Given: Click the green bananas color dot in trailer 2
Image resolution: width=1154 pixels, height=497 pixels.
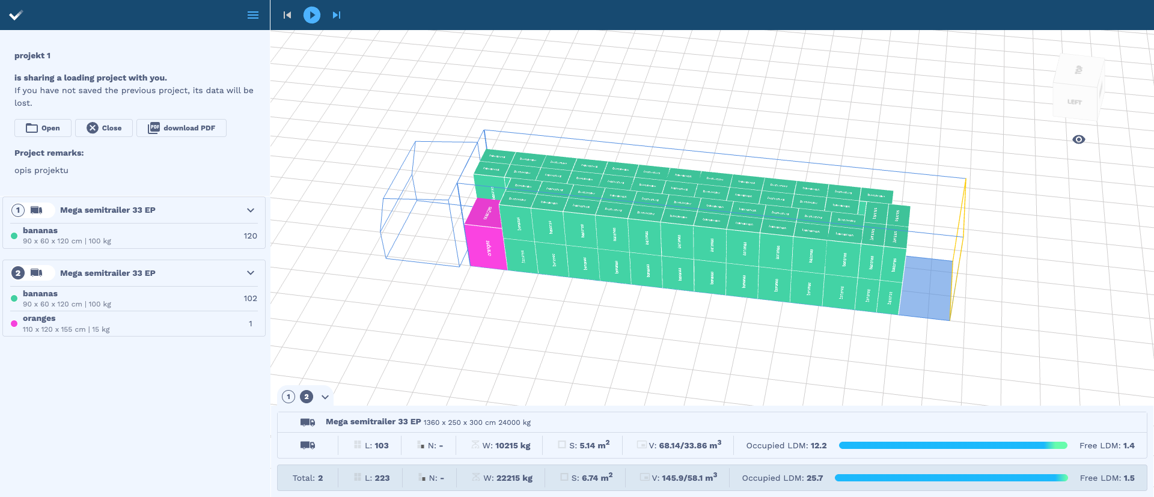Looking at the screenshot, I should (14, 299).
